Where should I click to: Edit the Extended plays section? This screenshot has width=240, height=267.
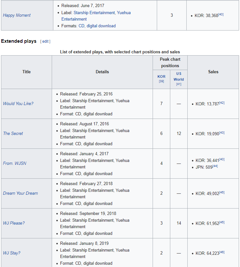pos(45,41)
